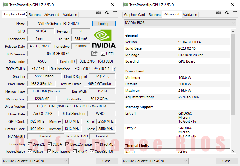This screenshot has height=166, width=240.
Task: Open NVIDIA BIOS dropdown in Advanced tab
Action: pos(180,23)
